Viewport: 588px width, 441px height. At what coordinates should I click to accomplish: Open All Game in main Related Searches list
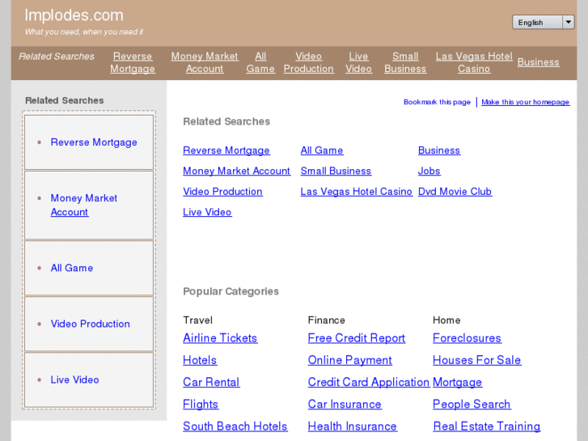click(322, 151)
